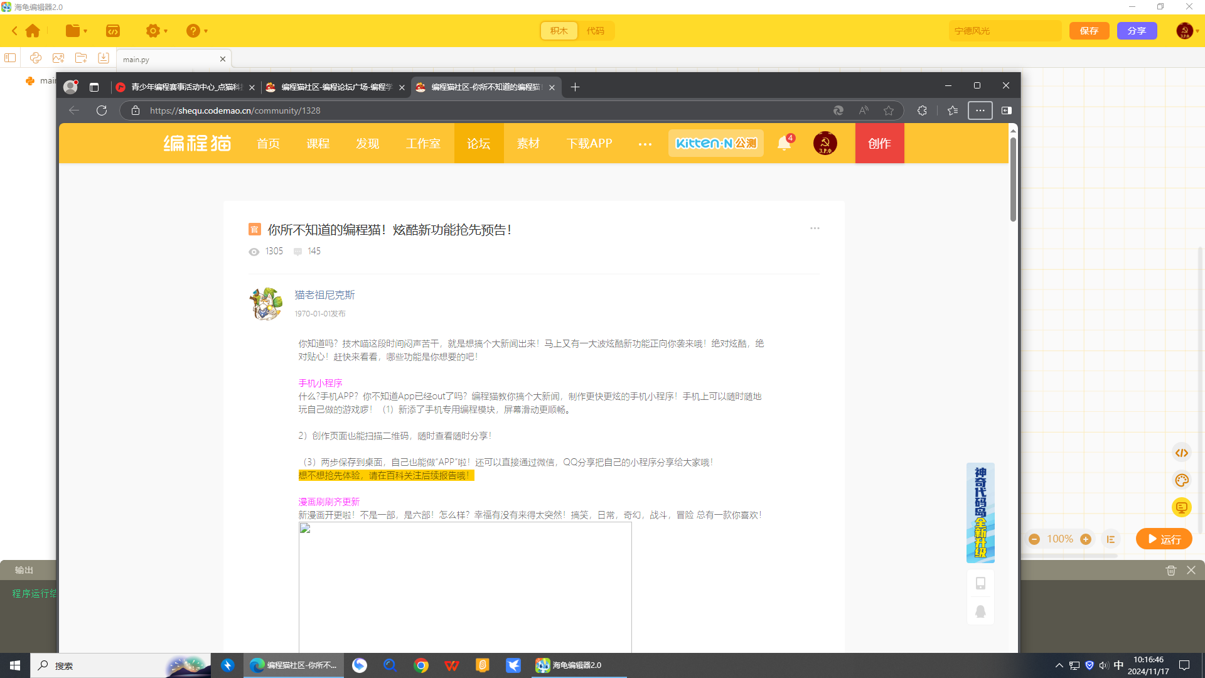Screen dimensions: 1205x678
Task: Open 素材 in site navigation
Action: [x=528, y=143]
